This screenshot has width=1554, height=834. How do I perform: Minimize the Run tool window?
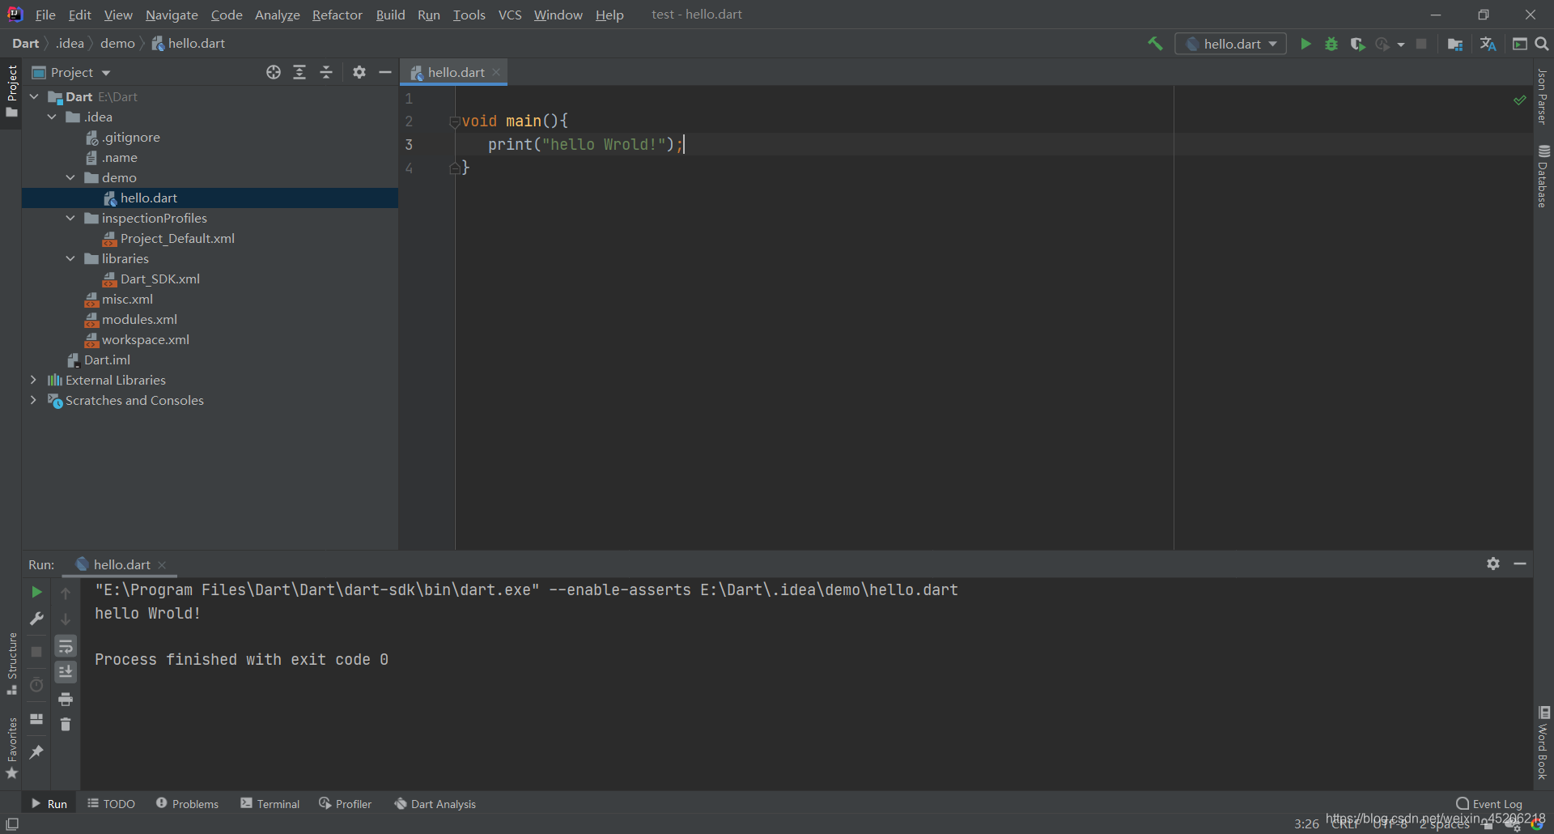pyautogui.click(x=1520, y=564)
